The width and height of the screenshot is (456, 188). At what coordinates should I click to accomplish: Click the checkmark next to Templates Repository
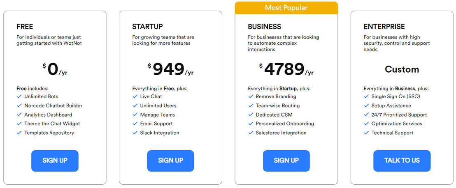click(19, 133)
